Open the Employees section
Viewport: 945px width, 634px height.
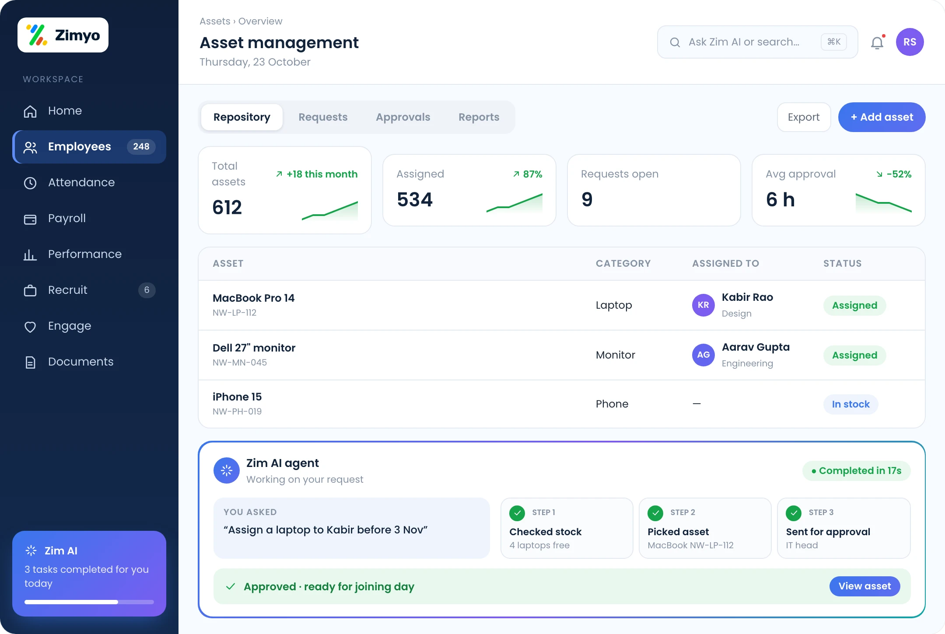point(89,146)
